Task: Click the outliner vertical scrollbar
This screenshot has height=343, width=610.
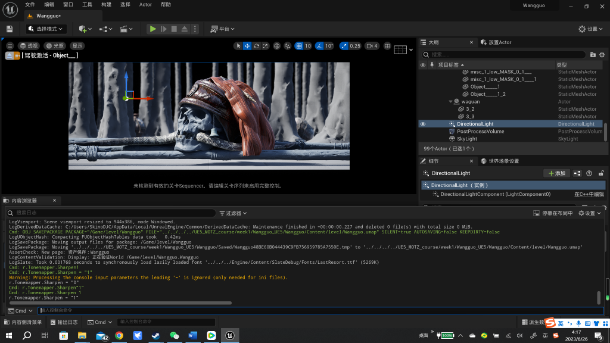Action: 605,131
